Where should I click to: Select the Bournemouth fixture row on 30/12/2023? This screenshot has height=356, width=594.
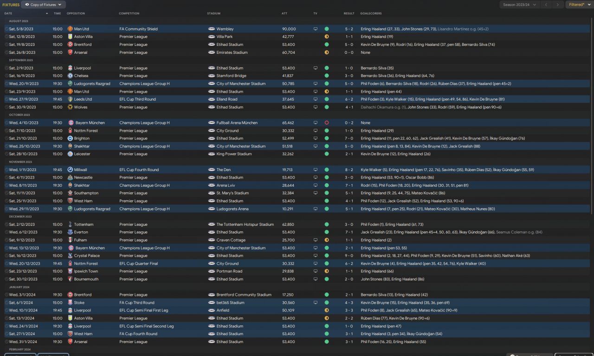[x=297, y=279]
